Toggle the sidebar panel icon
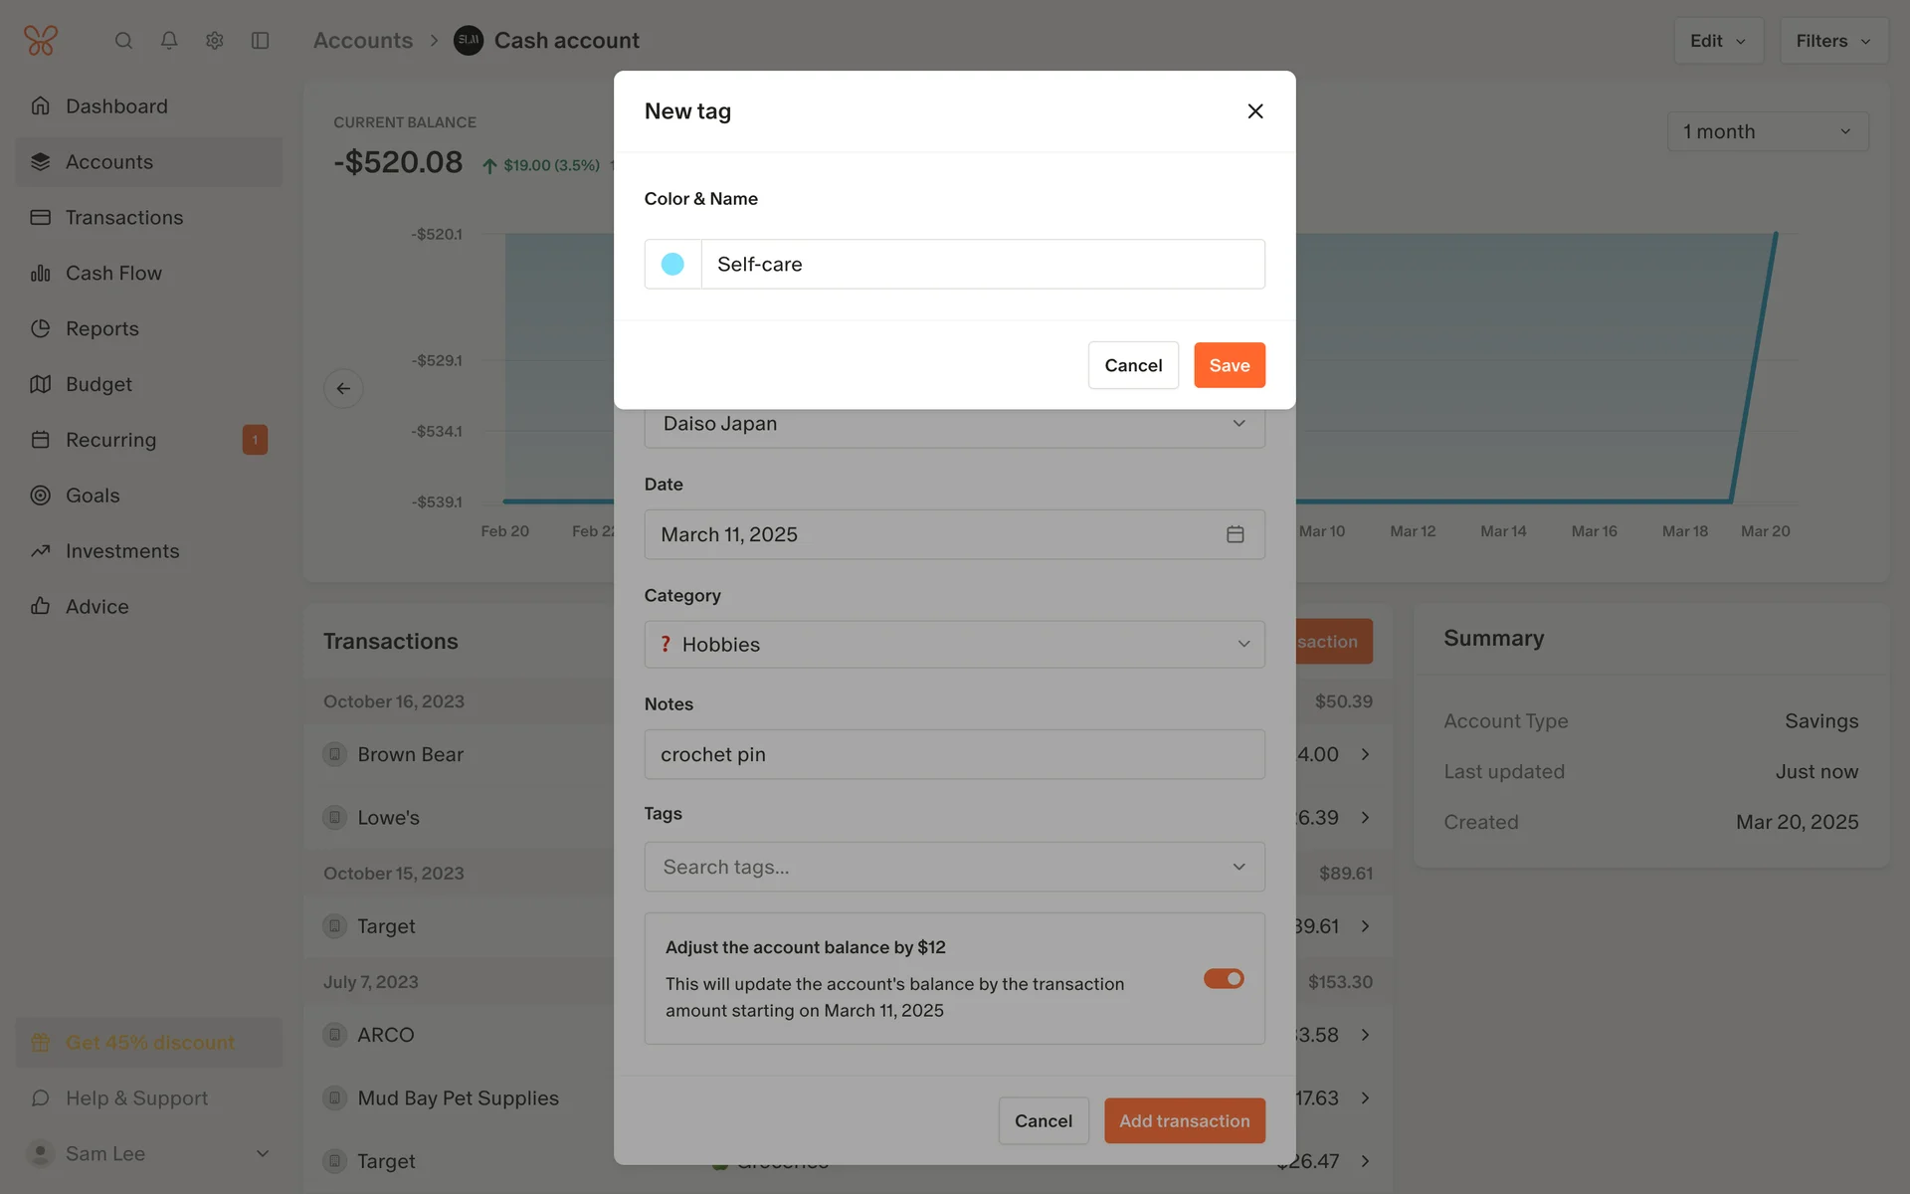The image size is (1910, 1194). 261,41
